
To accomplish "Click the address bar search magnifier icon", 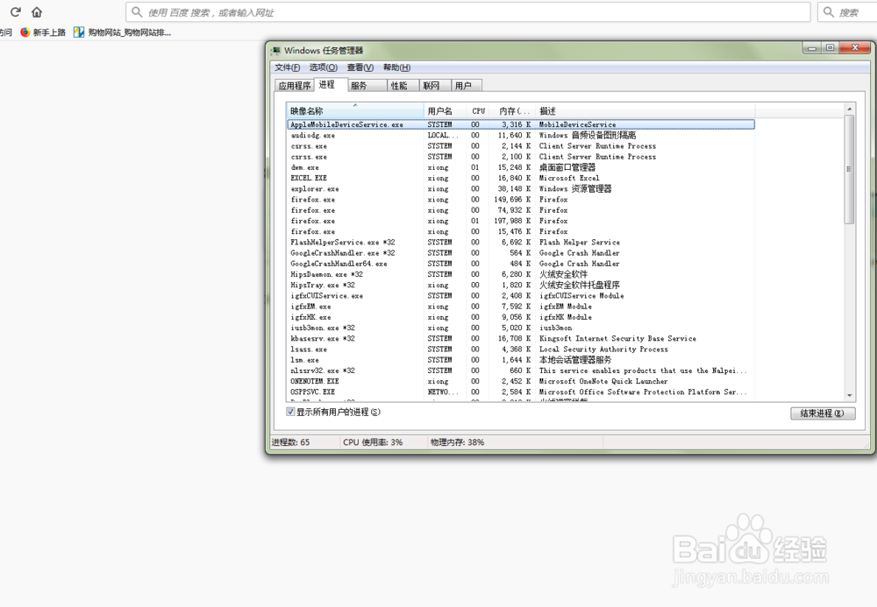I will tap(137, 11).
